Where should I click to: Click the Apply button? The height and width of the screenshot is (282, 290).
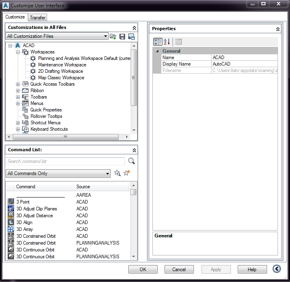click(216, 269)
